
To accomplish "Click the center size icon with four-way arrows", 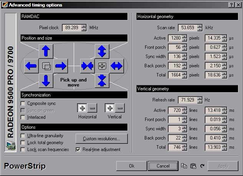I will [x=102, y=66].
